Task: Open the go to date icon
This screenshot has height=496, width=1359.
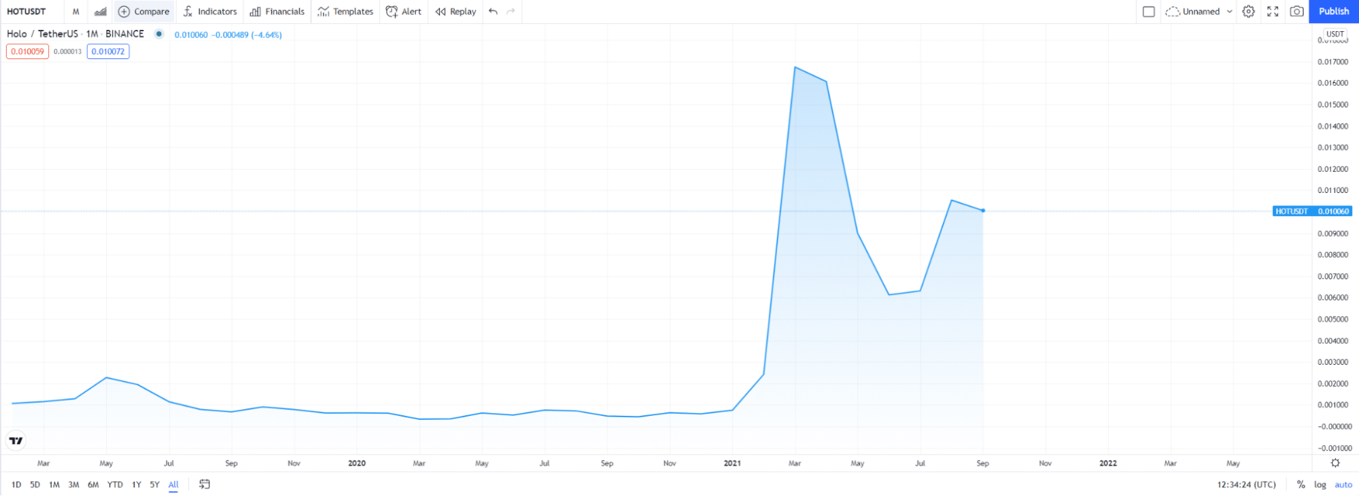Action: pos(205,484)
